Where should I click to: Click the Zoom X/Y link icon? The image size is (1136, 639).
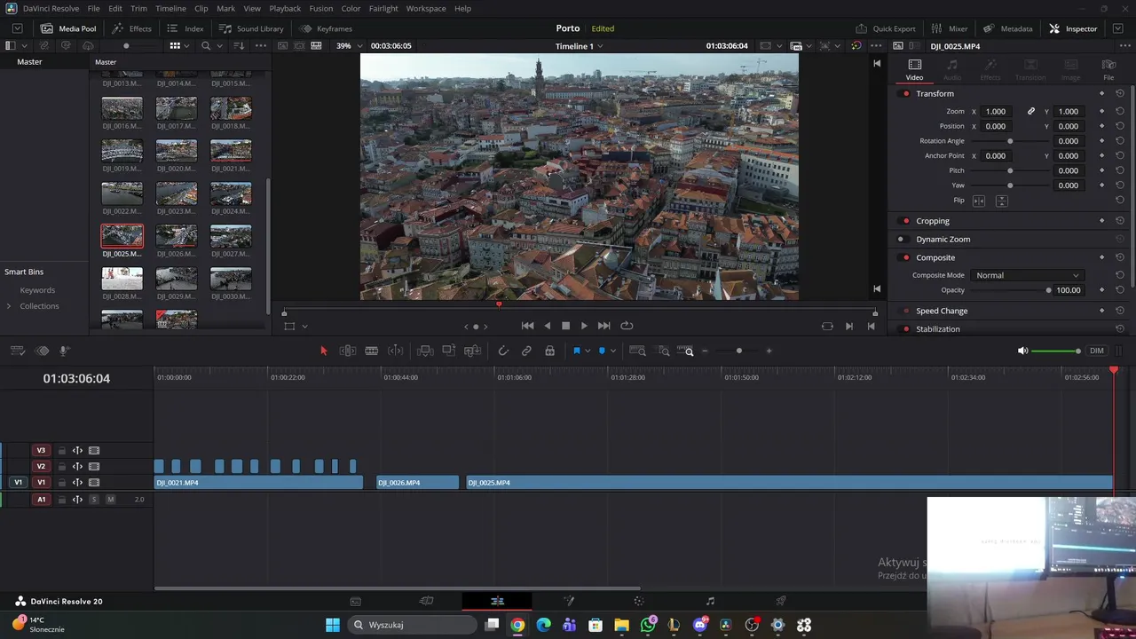click(x=1031, y=111)
